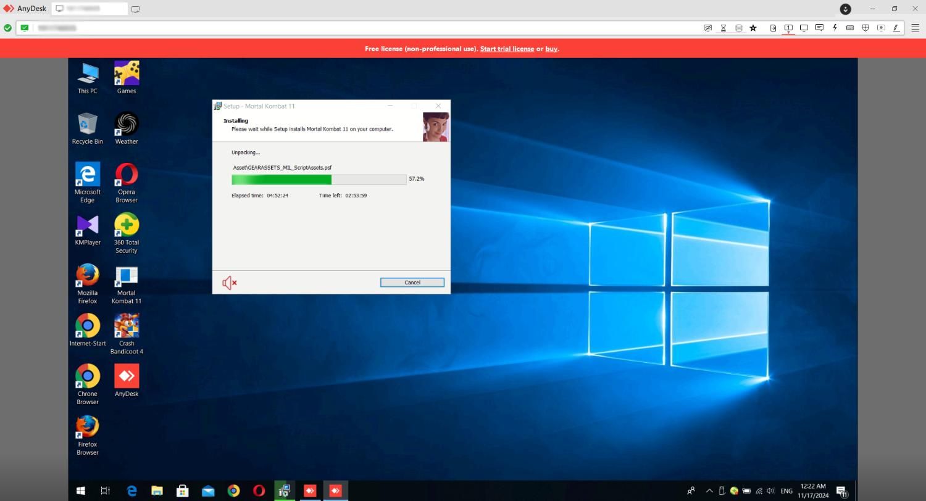Toggle installer sound mute icon
Viewport: 926px width, 501px height.
(x=230, y=283)
